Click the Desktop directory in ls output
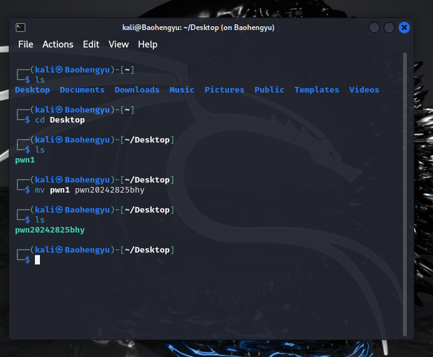 (x=32, y=90)
